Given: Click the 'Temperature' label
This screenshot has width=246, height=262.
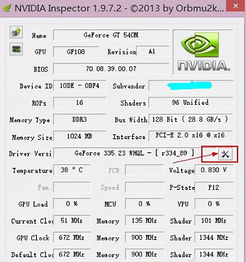Looking at the screenshot, I should point(32,171).
